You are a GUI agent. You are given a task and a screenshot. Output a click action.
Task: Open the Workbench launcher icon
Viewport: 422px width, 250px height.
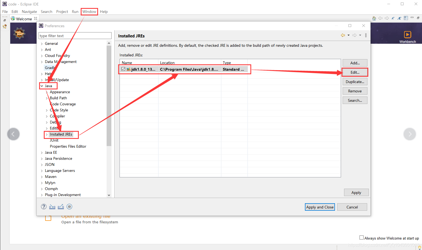coord(407,35)
